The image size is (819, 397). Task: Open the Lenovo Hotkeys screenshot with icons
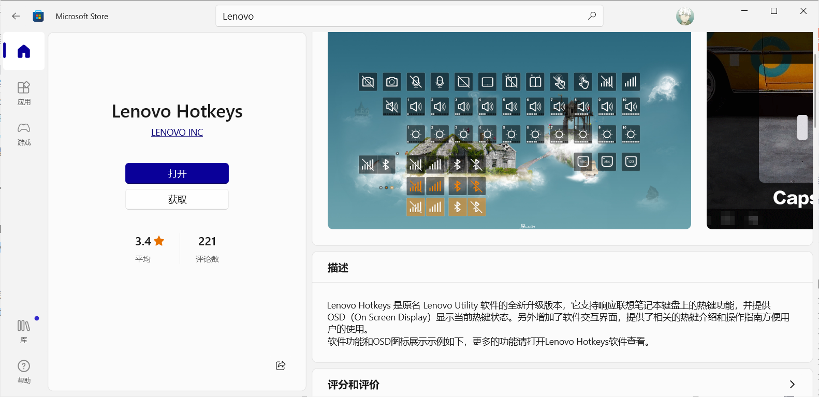coord(509,130)
